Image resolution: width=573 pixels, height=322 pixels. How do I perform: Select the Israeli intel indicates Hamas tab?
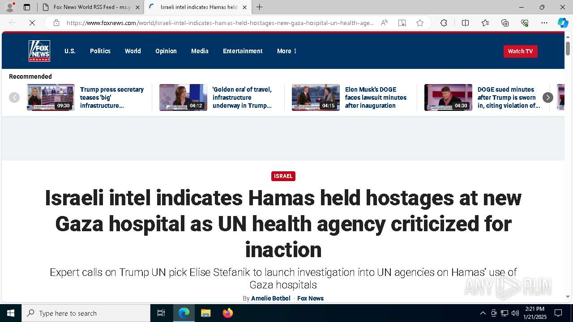pos(199,7)
